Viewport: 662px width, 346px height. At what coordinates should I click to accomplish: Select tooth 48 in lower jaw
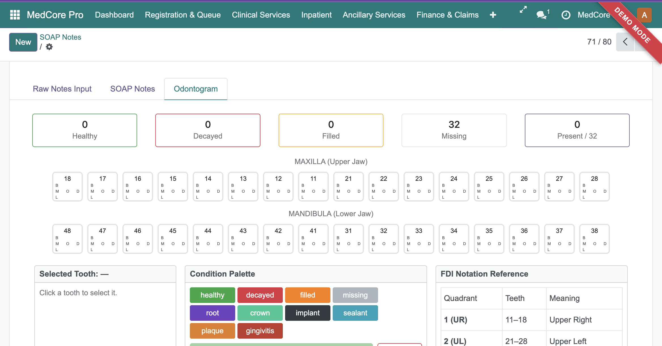point(67,239)
